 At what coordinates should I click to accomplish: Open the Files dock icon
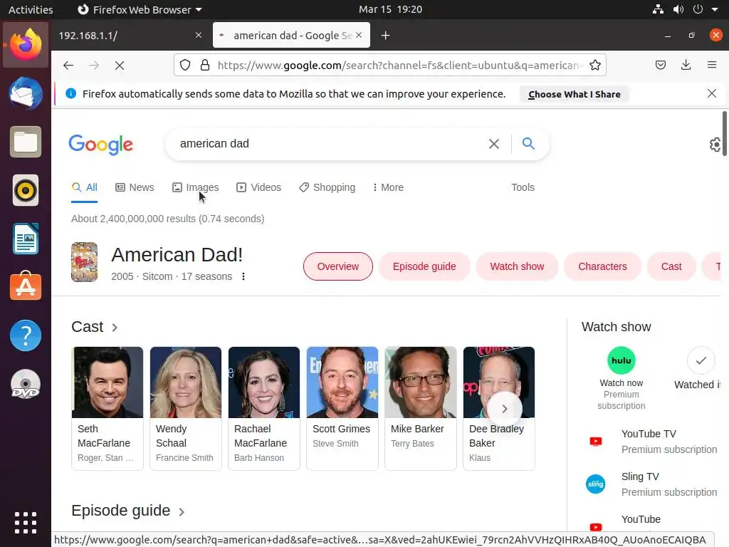(26, 142)
